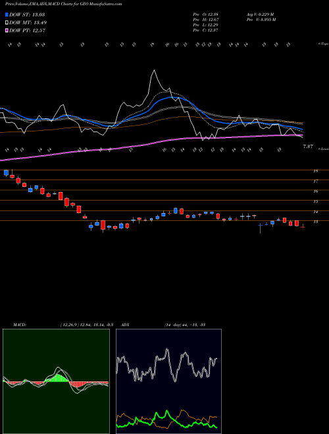The width and height of the screenshot is (329, 434).
Task: Select the 'DOW PT: 12.57' legend text
Action: click(27, 31)
